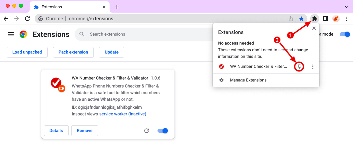The height and width of the screenshot is (155, 353).
Task: Close the Extensions tab
Action: [104, 7]
